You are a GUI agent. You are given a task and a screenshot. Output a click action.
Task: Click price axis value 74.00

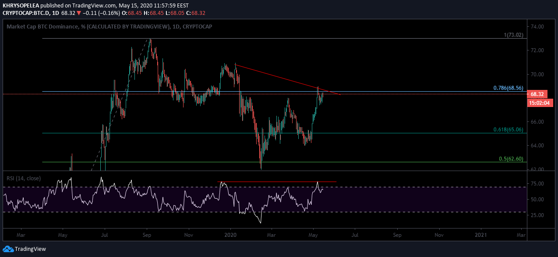coord(537,26)
